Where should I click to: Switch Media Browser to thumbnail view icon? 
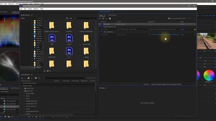click(x=48, y=71)
